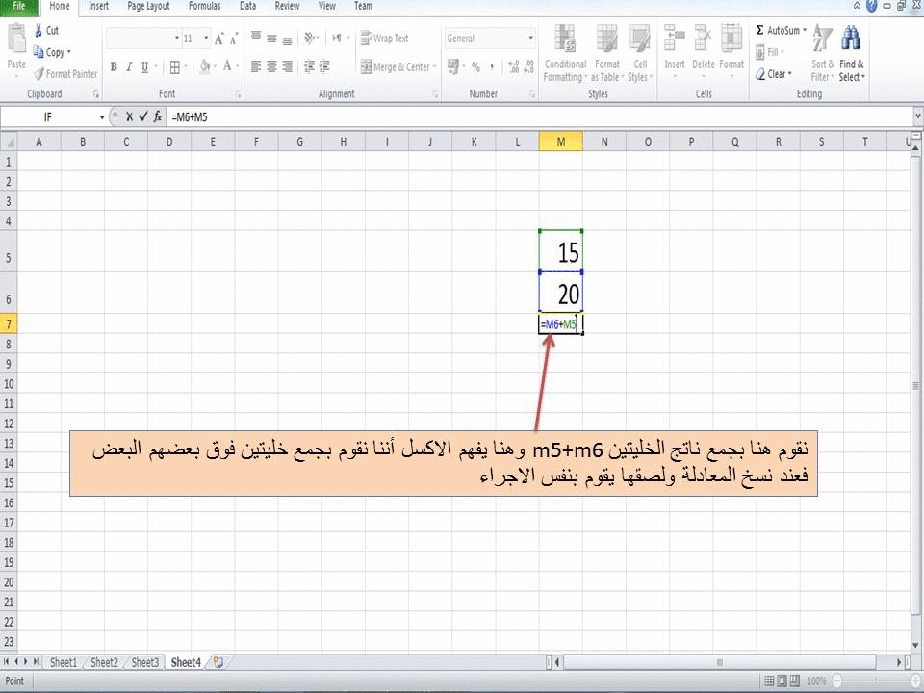
Task: Open the Name Box dropdown arrow
Action: click(102, 117)
